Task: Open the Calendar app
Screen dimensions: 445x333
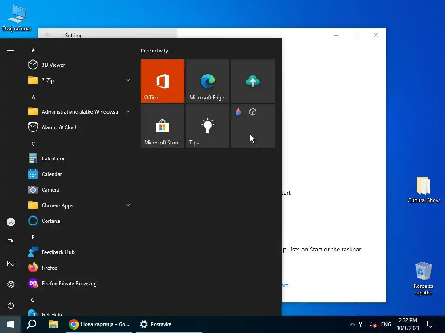Action: (80, 174)
